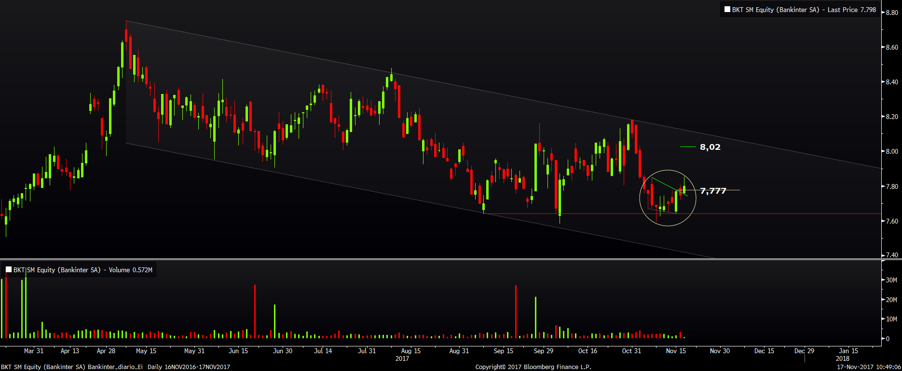Click the 7.60 price axis label
Viewport: 902px width, 371px height.
pos(892,221)
